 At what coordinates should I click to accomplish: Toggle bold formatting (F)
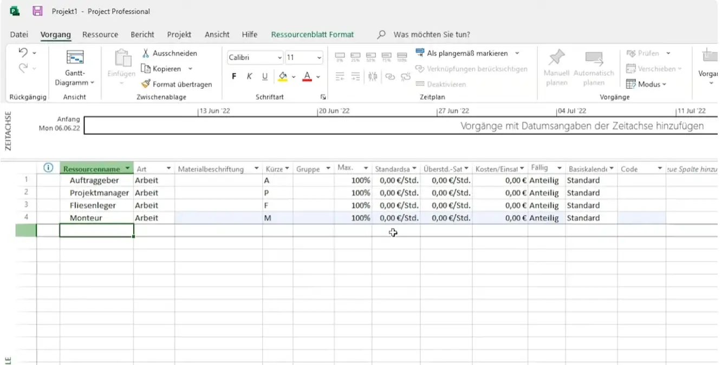[234, 76]
